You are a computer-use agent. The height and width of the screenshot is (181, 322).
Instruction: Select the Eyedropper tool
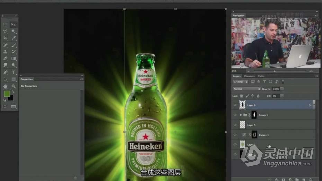point(14,38)
